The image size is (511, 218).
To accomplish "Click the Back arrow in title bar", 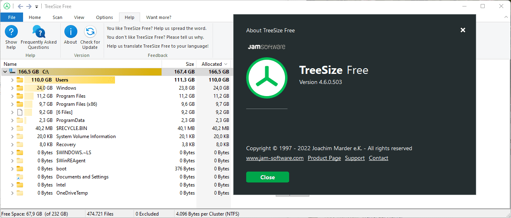I will click(x=20, y=6).
